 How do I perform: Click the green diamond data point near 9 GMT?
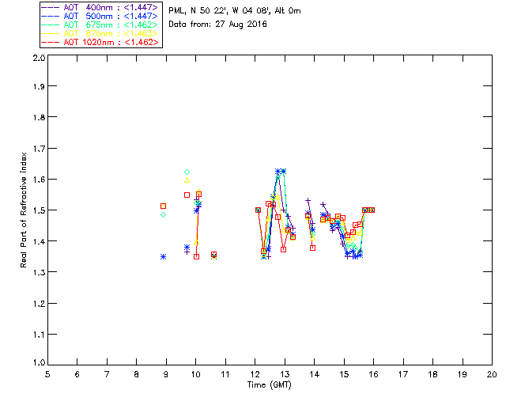pos(164,215)
